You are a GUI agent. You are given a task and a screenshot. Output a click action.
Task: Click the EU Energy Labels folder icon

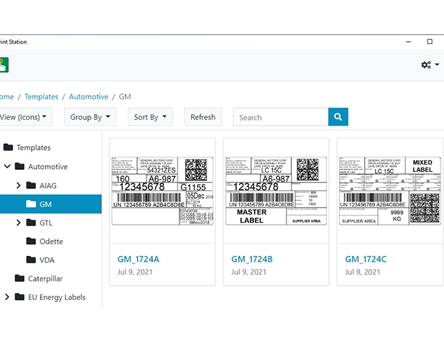click(19, 297)
